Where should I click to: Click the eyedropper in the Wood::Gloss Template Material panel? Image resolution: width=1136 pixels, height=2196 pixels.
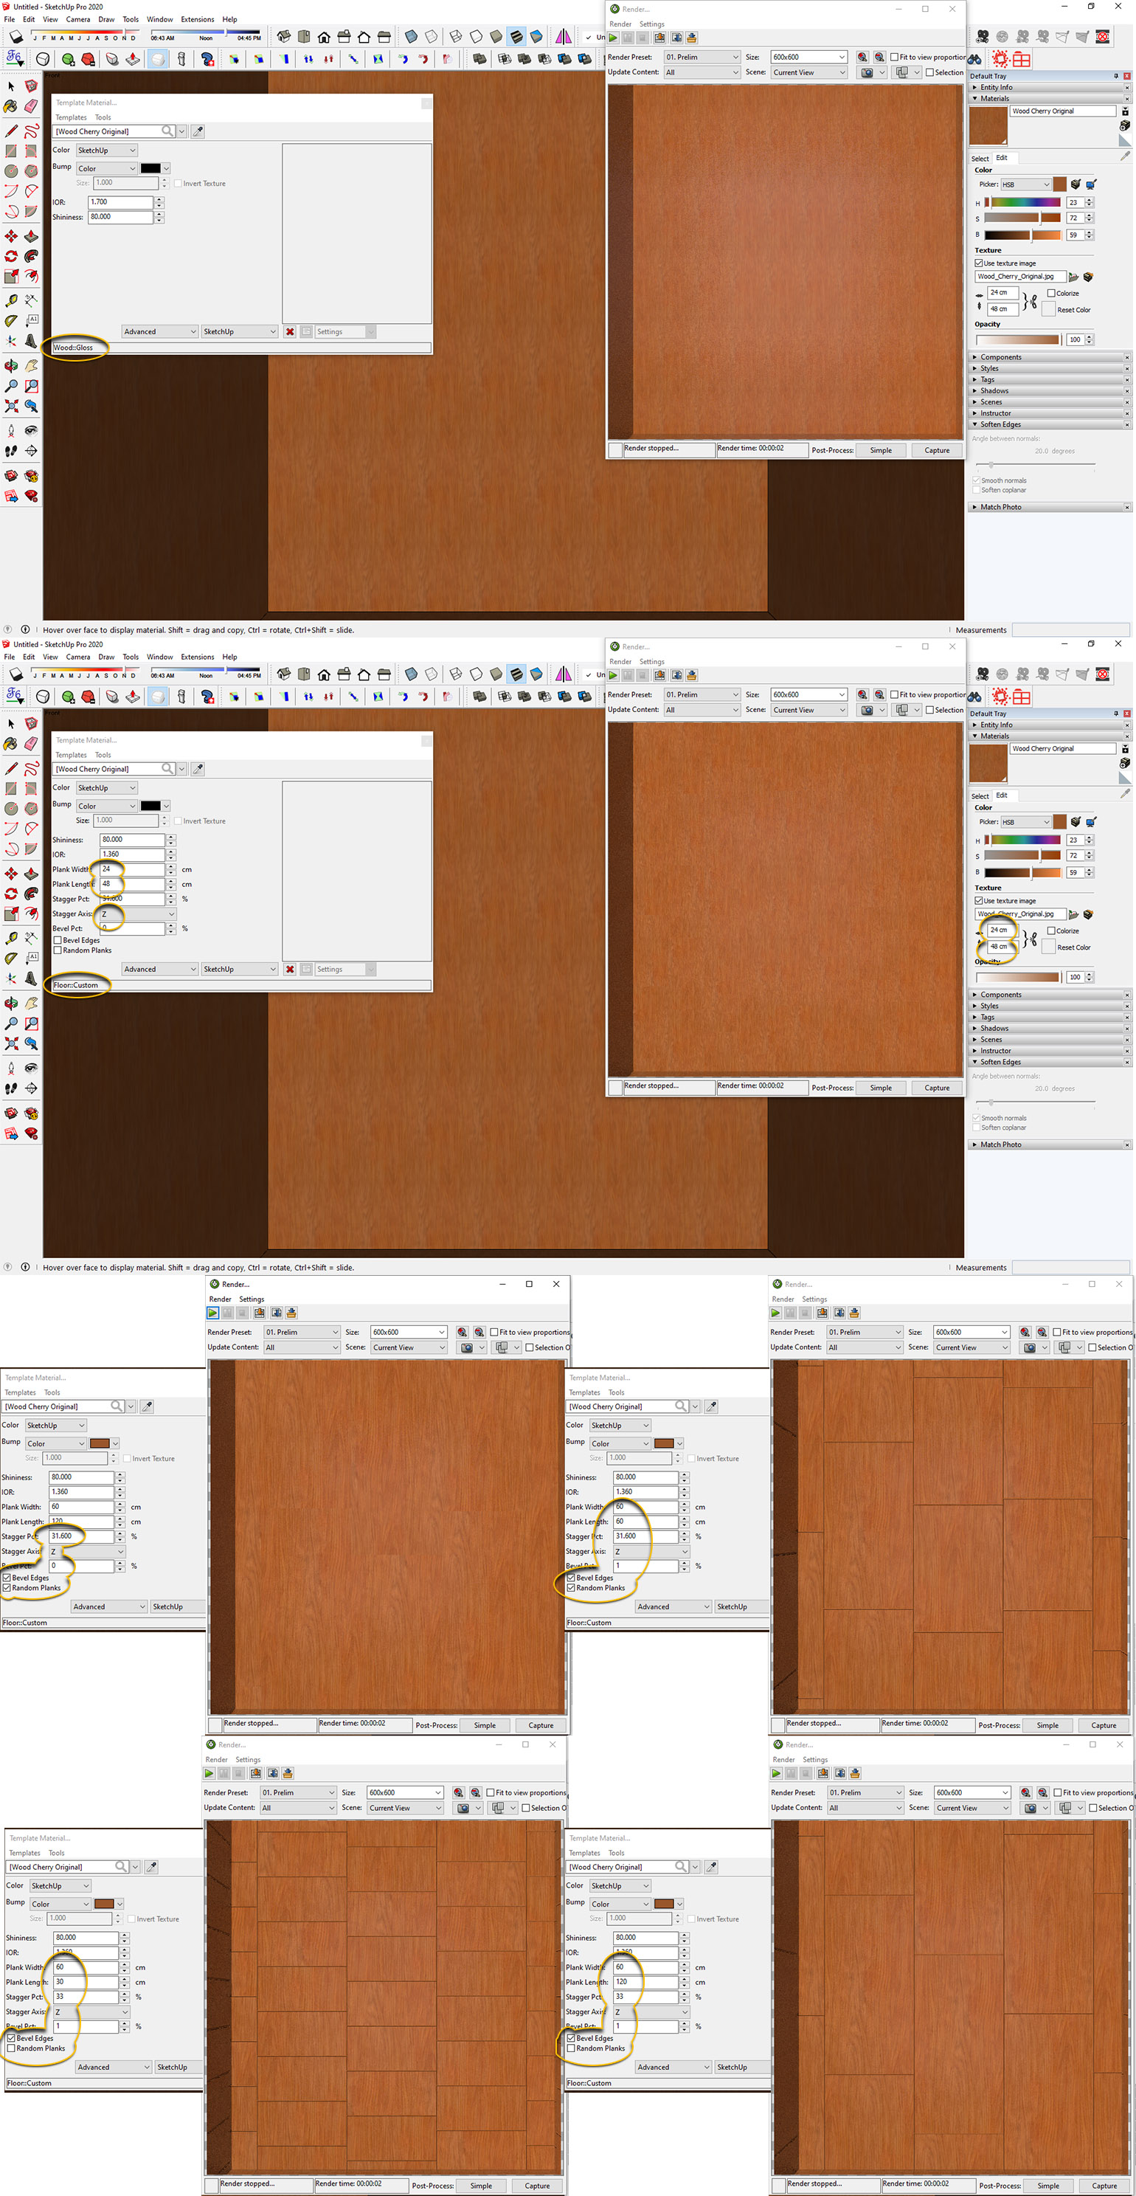[x=198, y=131]
